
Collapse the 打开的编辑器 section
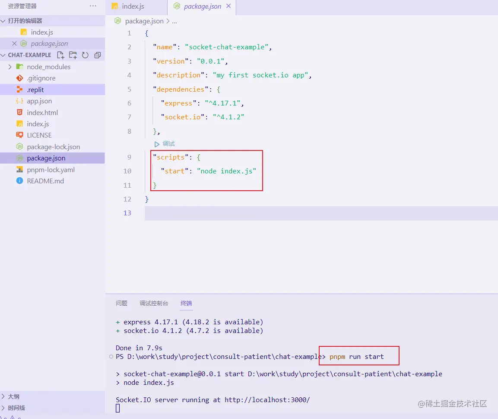point(3,21)
